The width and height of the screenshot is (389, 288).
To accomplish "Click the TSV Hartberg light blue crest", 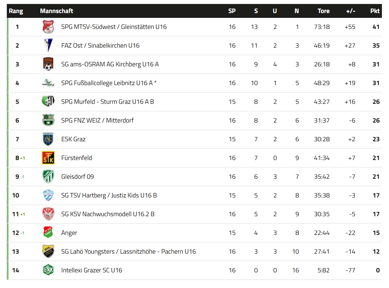I will point(48,195).
